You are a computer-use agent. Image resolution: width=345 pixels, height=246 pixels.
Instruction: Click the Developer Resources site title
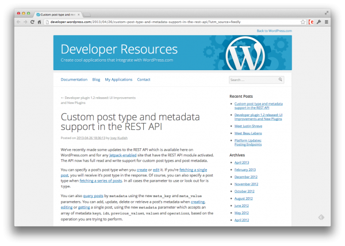pos(119,49)
